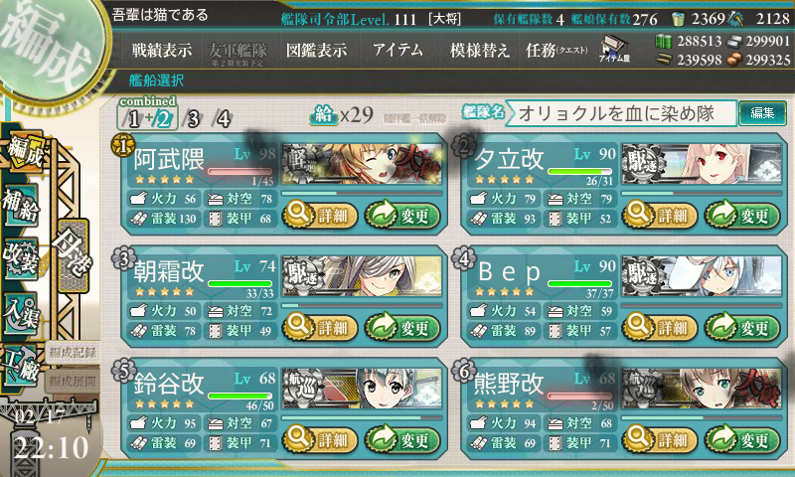Click the アイテム屋 item shop icon

tap(614, 49)
